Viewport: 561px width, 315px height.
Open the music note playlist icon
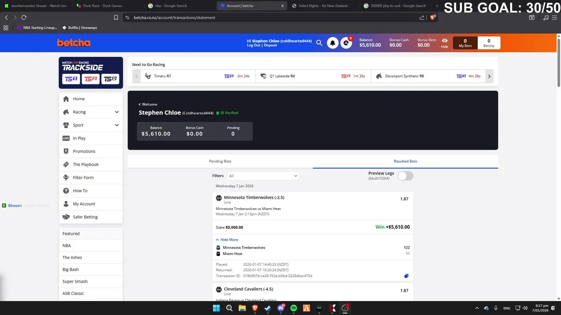546,17
